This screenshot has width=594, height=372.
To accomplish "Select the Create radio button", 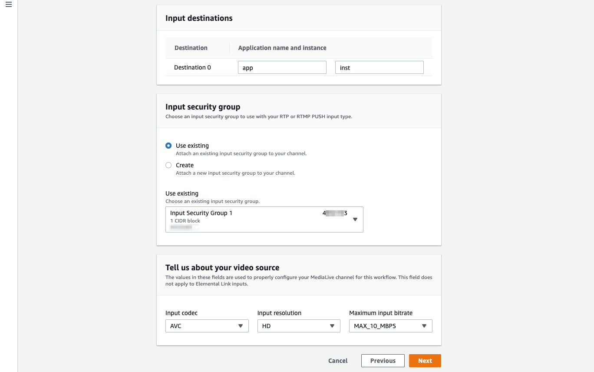I will click(x=168, y=165).
